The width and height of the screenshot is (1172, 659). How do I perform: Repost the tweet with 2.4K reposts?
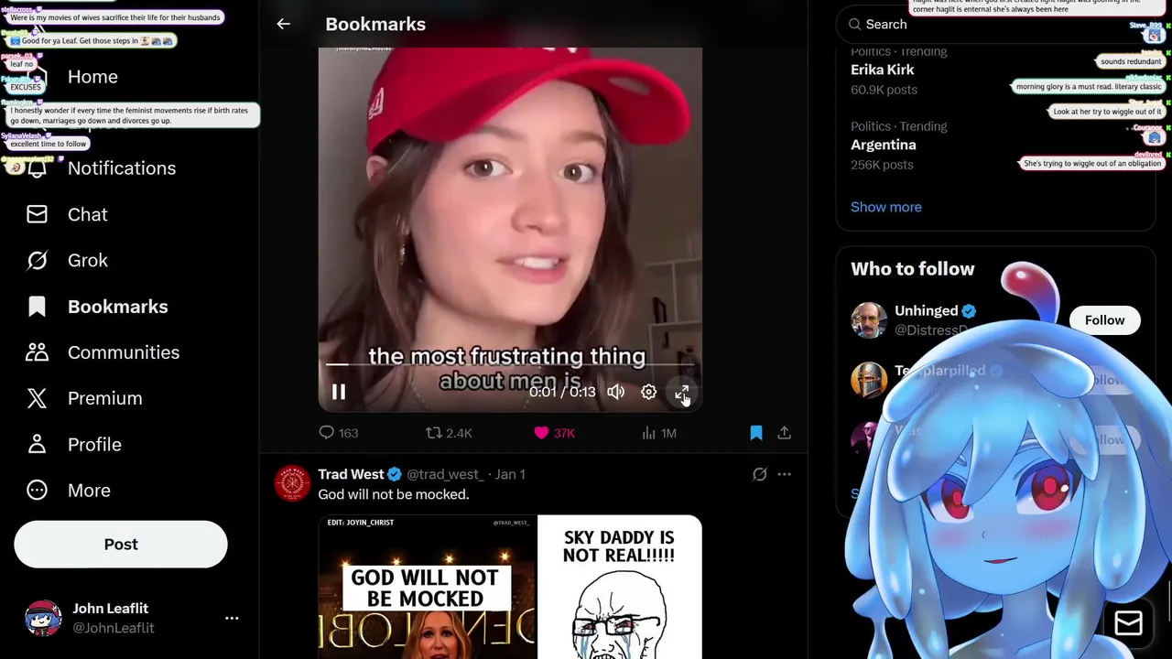449,433
